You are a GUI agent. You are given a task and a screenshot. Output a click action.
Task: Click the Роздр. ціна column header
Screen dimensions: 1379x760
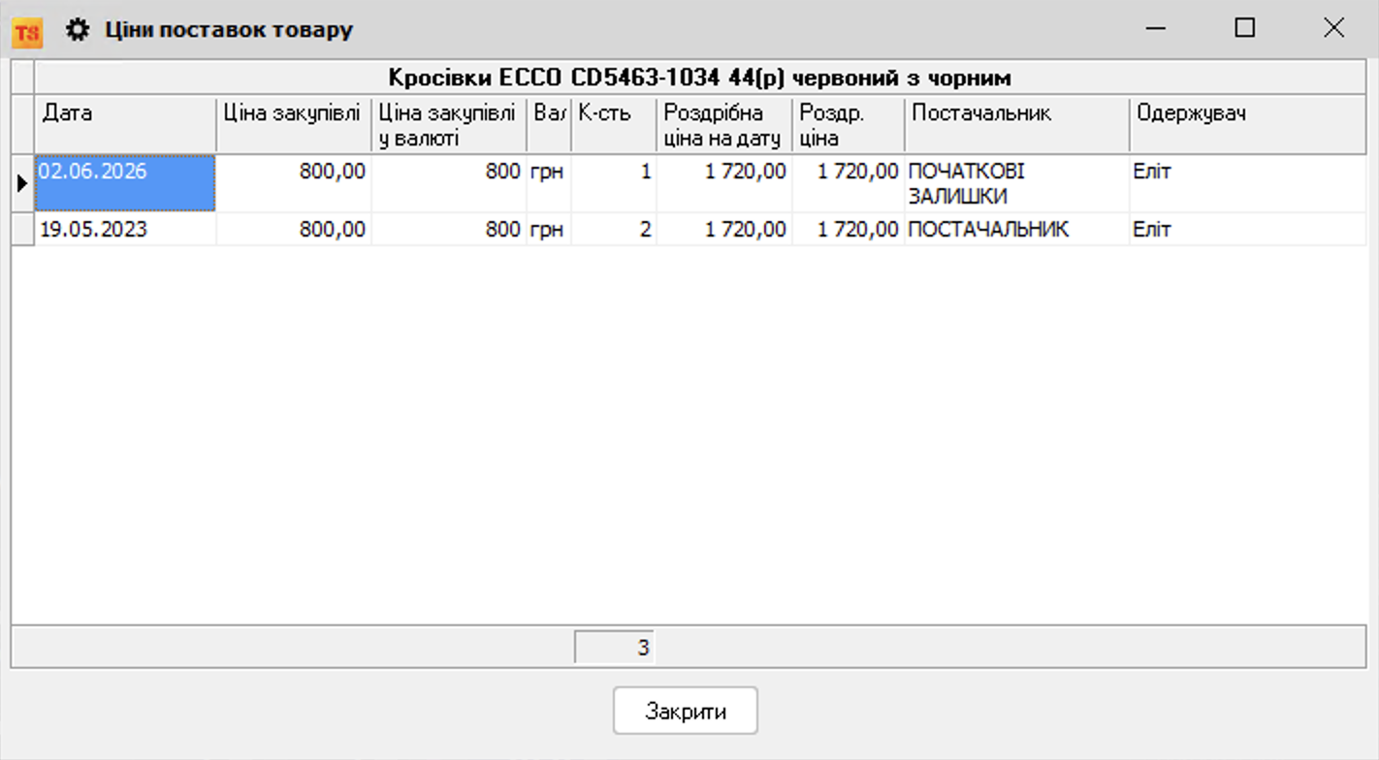(849, 123)
